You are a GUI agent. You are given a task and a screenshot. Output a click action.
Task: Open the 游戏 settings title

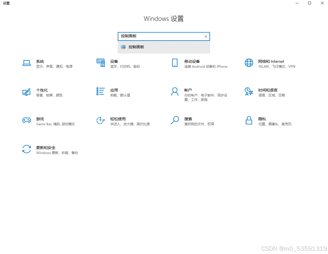click(x=40, y=119)
